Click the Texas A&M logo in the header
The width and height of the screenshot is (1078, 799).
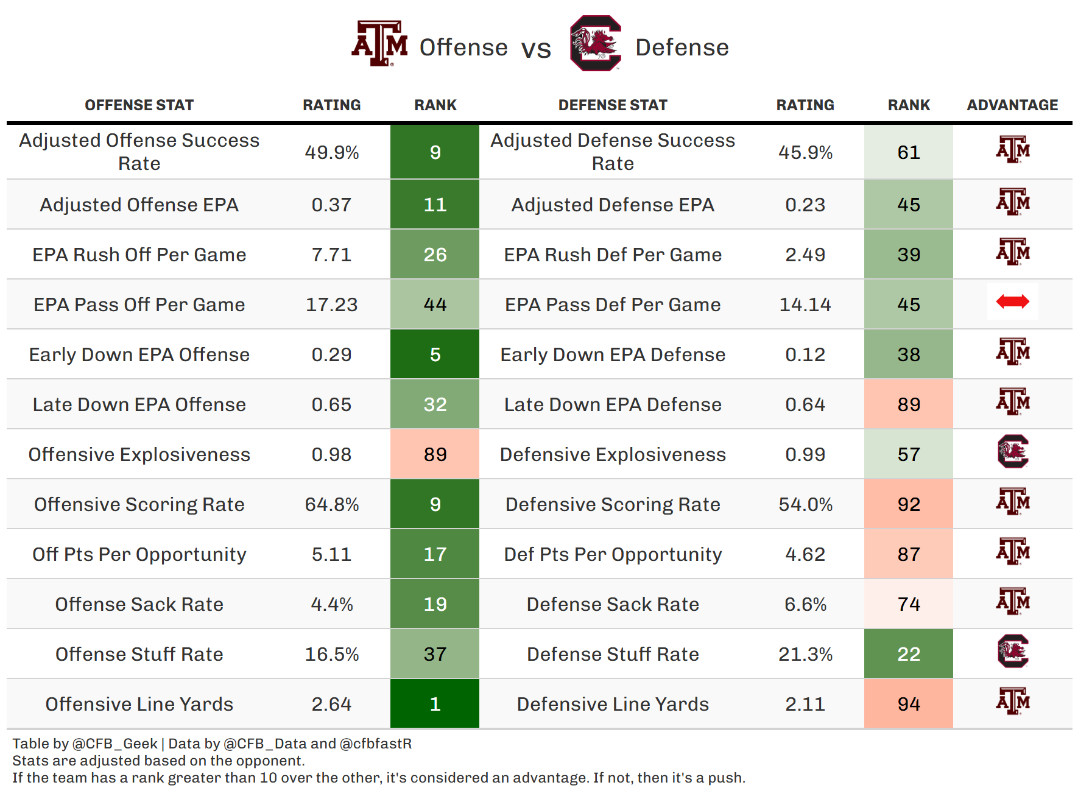[380, 44]
